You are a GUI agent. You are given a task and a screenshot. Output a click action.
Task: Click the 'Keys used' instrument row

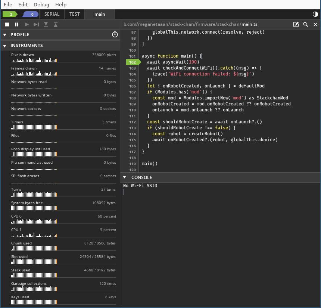[63, 300]
